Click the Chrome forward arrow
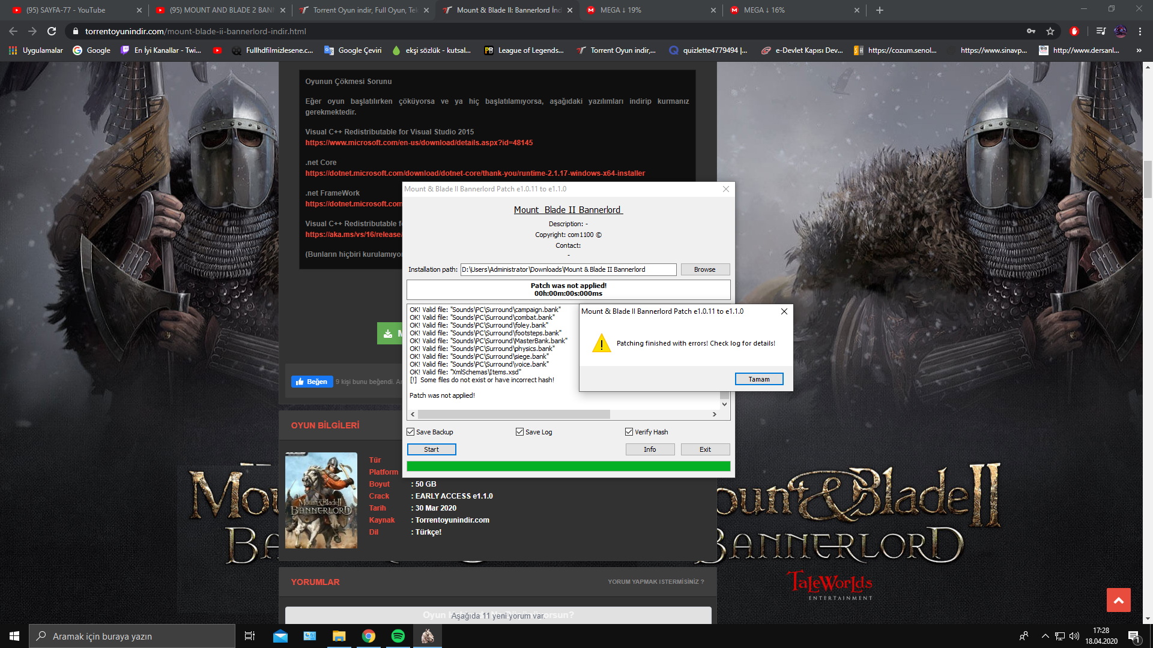The image size is (1153, 648). (32, 31)
